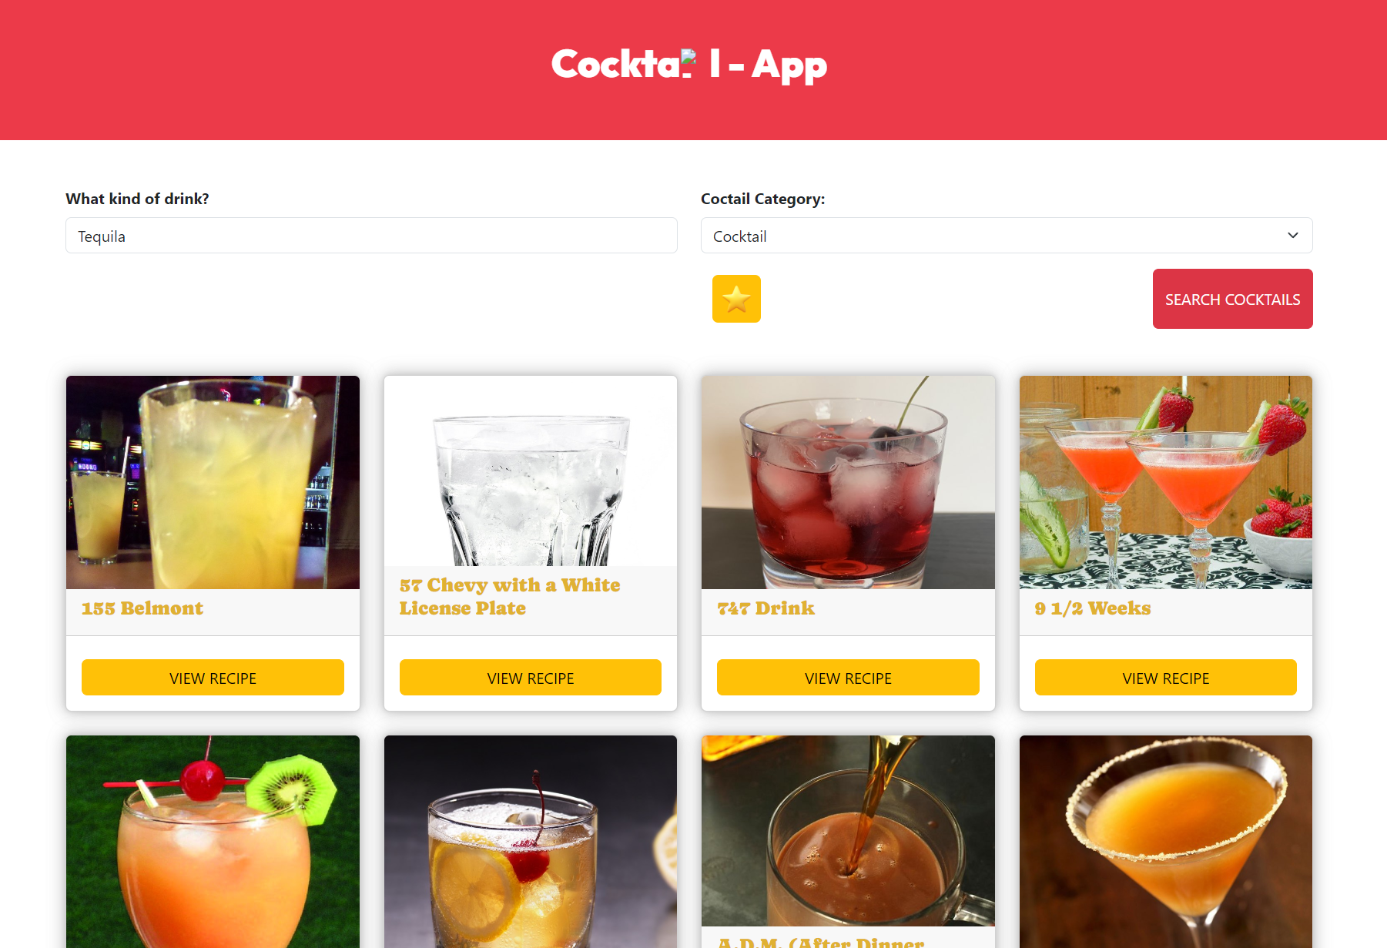View recipe for 57 Chevy with a White License Plate
This screenshot has height=948, width=1387.
(x=531, y=678)
